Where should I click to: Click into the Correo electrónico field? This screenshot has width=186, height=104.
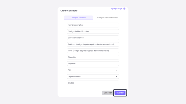point(93,38)
